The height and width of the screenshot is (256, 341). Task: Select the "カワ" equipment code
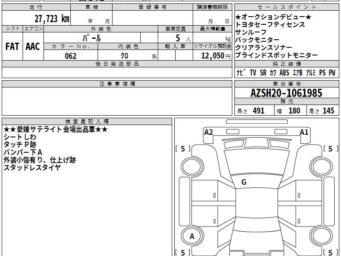pos(273,73)
